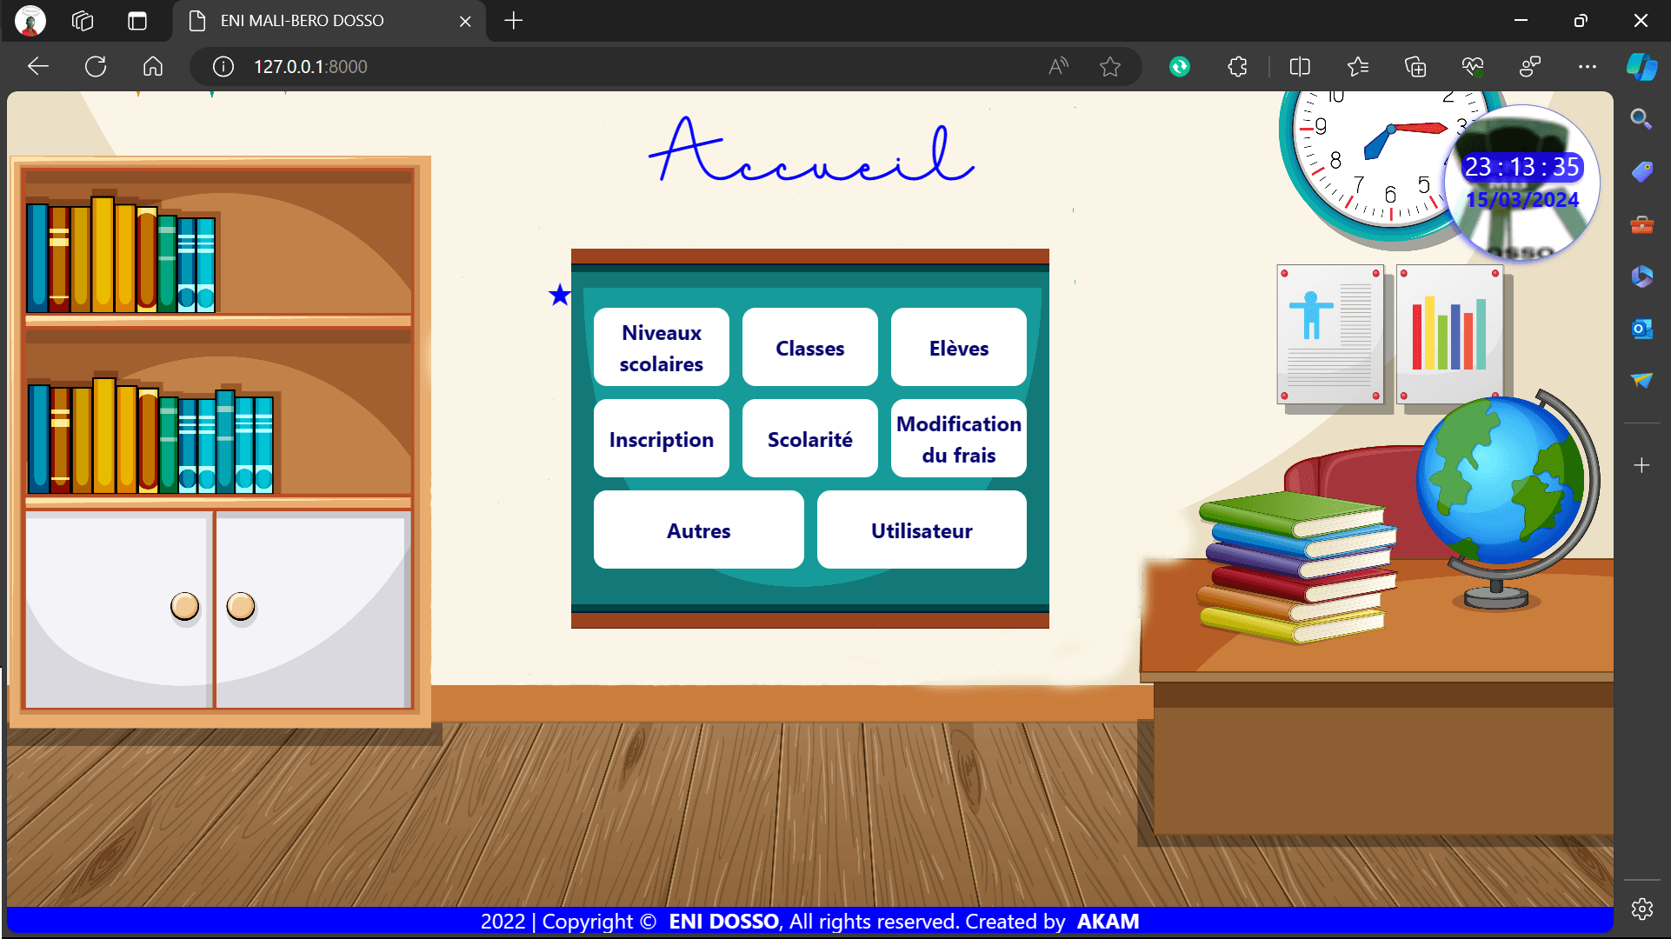Open the tab actions menu icon

(137, 21)
